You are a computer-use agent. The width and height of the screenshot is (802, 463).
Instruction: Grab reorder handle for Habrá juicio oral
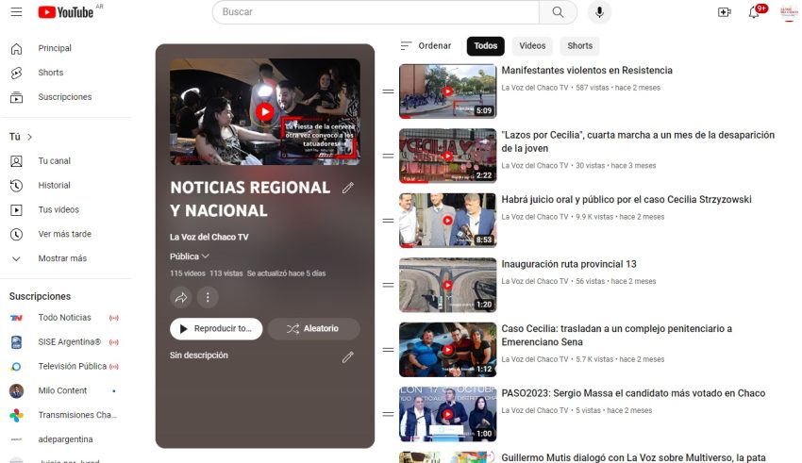tap(388, 221)
